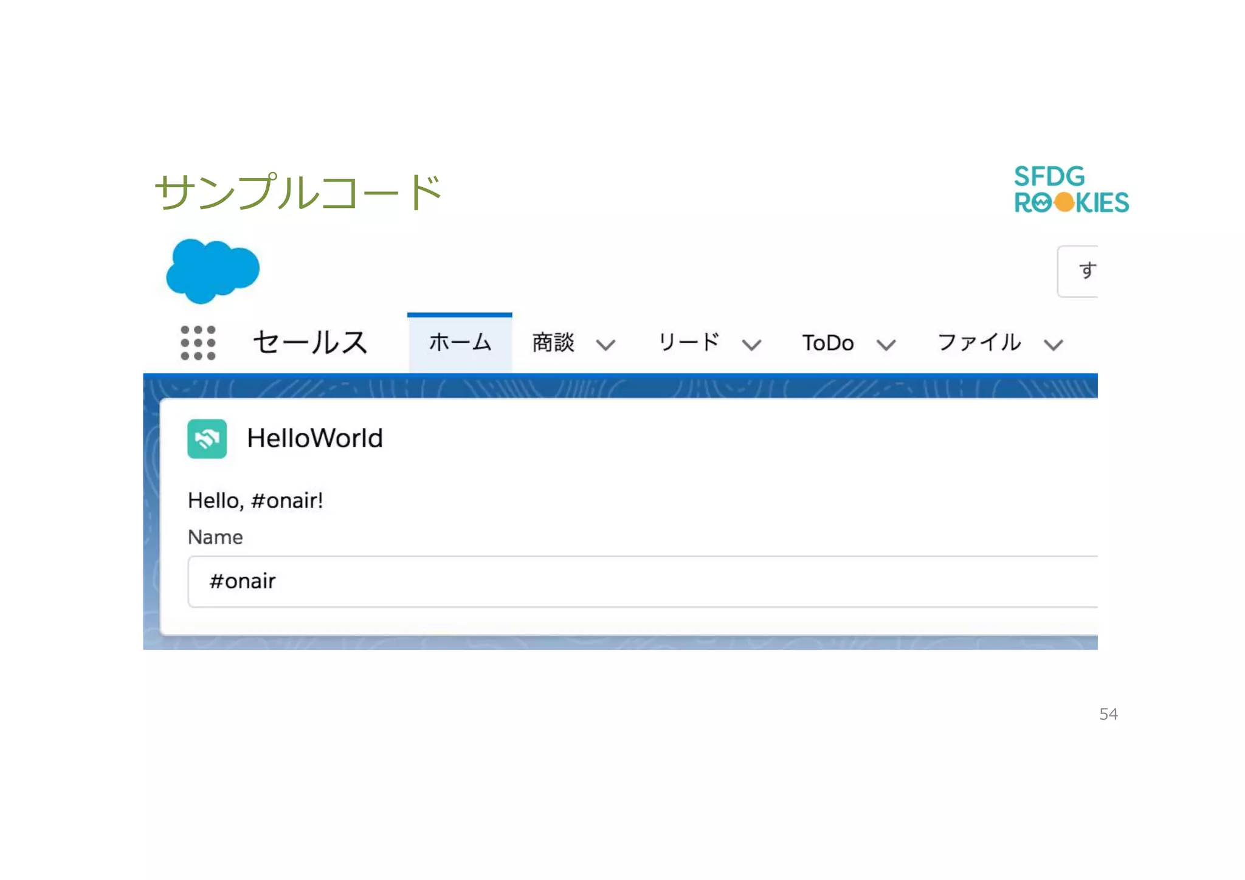Expand the リード dropdown chevron
Screen dimensions: 1245x880
pyautogui.click(x=752, y=345)
